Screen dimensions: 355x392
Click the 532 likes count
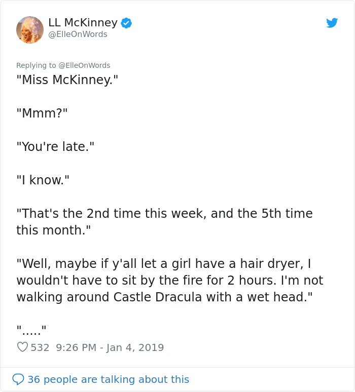(x=40, y=347)
